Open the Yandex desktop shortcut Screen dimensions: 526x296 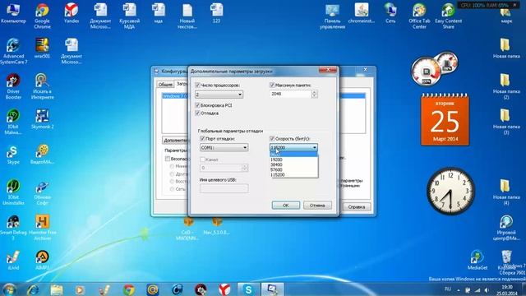coord(72,13)
